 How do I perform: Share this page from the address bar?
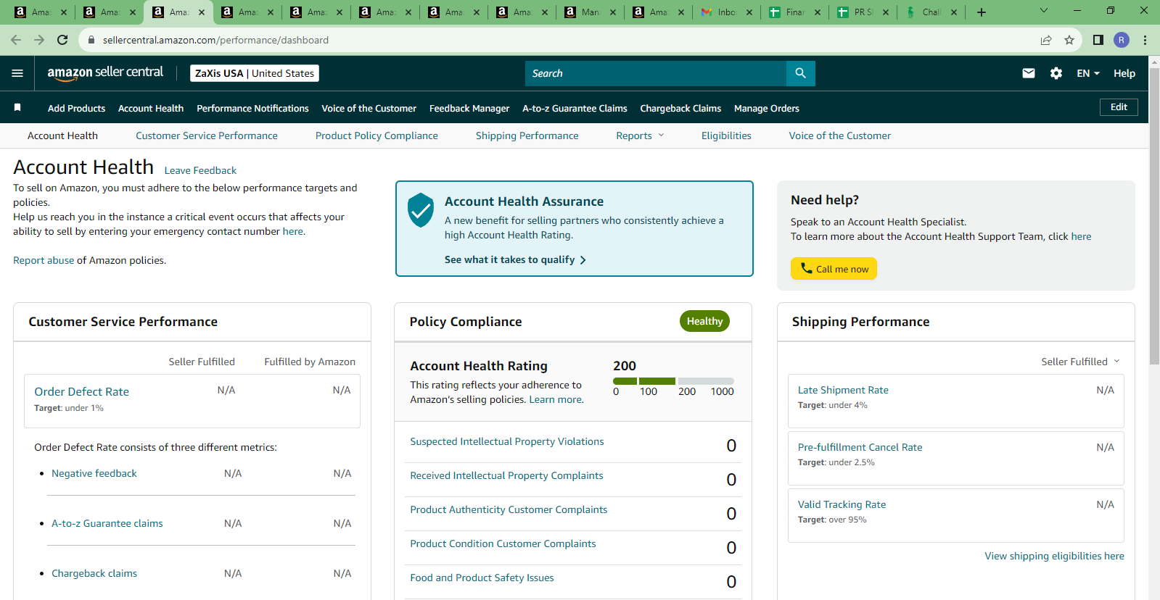tap(1046, 40)
